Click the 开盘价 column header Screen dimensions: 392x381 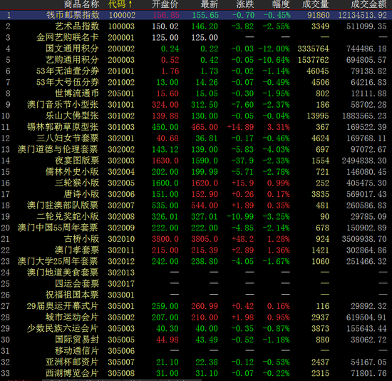[x=165, y=4]
